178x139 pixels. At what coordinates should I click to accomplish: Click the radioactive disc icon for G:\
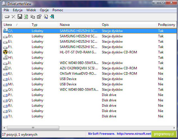(5, 52)
